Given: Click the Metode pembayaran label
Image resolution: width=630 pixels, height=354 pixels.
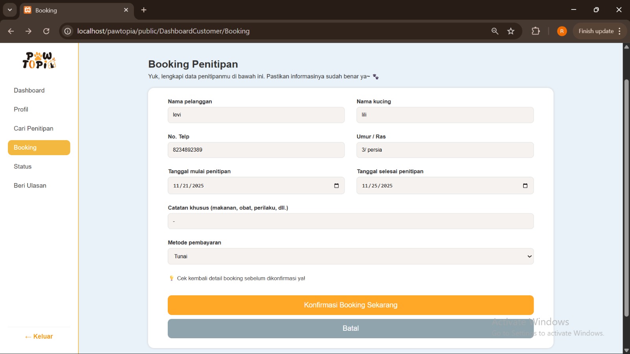Looking at the screenshot, I should pyautogui.click(x=195, y=243).
